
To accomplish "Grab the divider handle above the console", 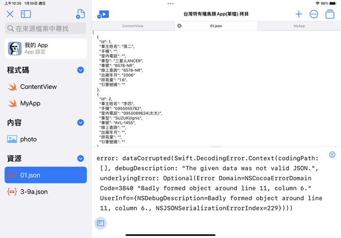I will point(216,147).
